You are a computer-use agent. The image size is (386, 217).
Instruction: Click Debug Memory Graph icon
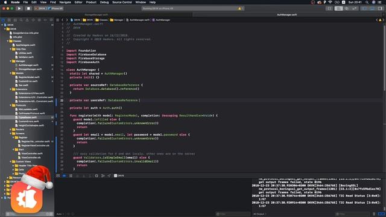[103, 175]
